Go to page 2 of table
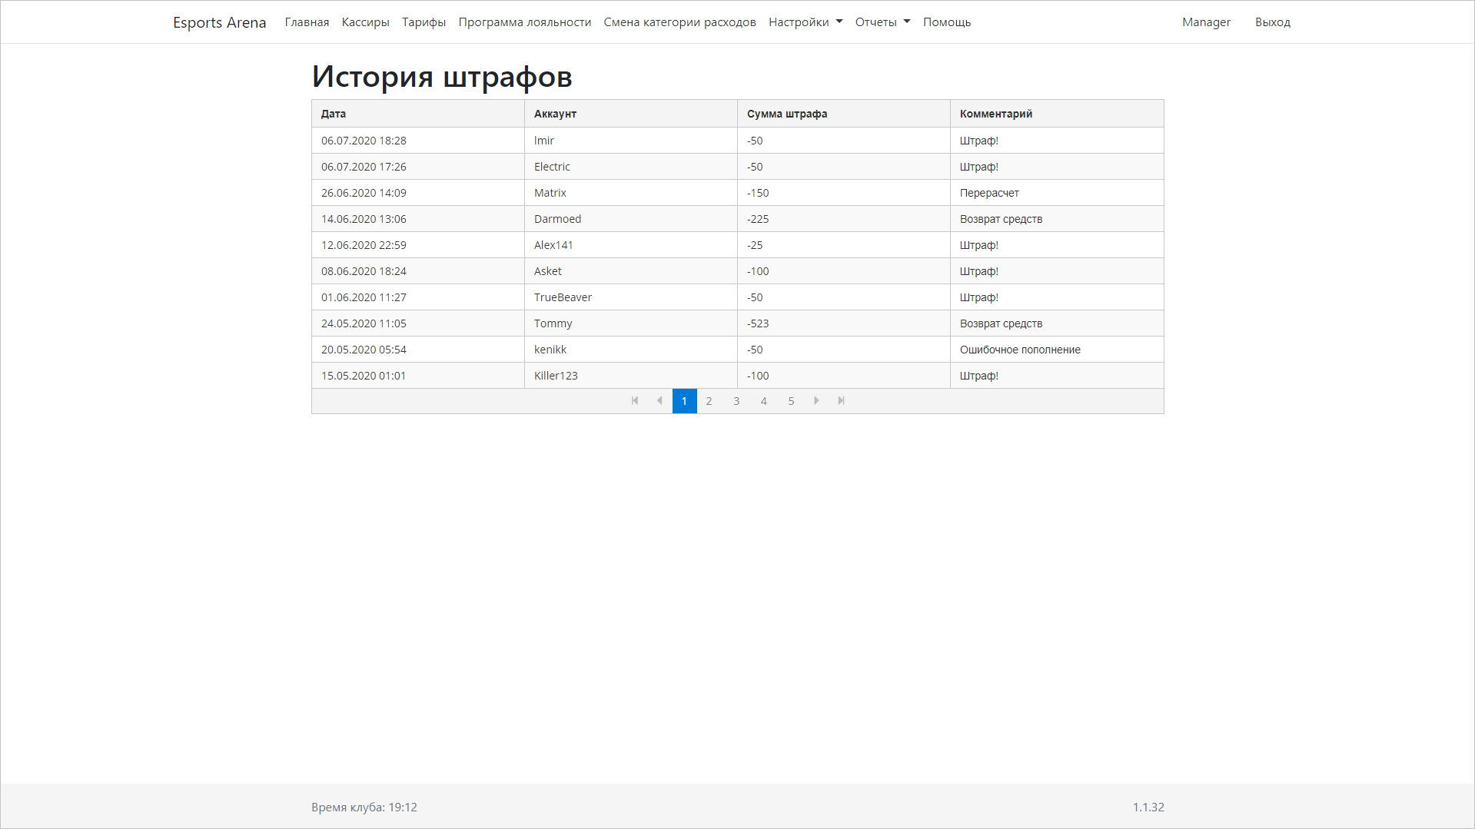This screenshot has height=829, width=1475. click(x=709, y=401)
